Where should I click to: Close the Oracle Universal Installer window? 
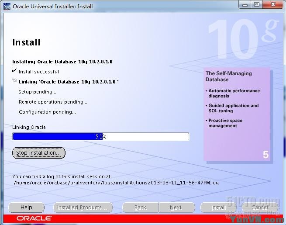tap(273, 5)
